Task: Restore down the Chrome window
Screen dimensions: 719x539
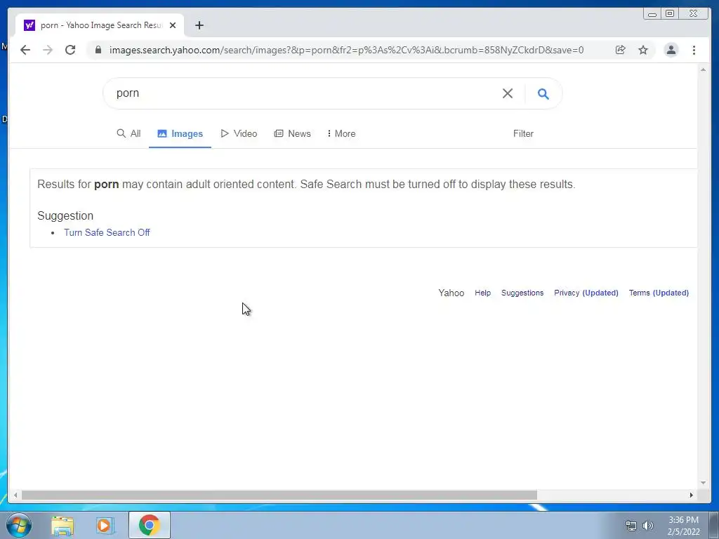Action: 670,14
